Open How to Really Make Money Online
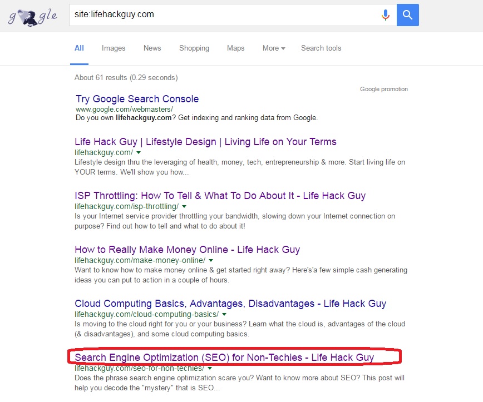Screen dimensions: 483x402 click(188, 249)
